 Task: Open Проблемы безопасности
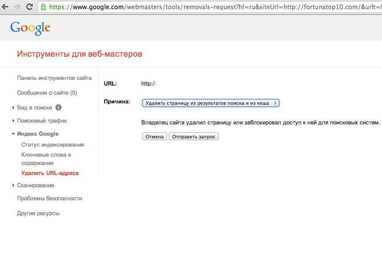click(49, 199)
